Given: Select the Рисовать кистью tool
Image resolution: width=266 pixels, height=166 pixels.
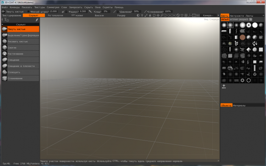Looking at the screenshot, I should [18, 41].
